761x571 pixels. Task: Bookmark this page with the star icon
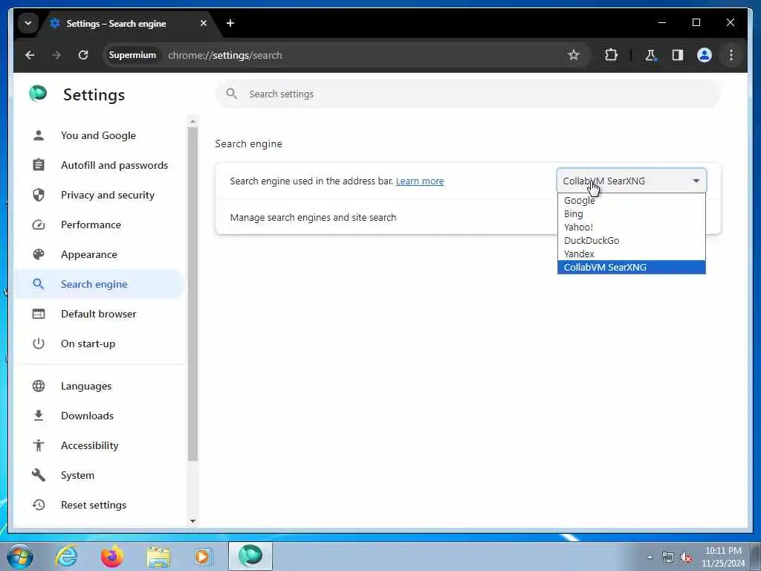click(x=574, y=55)
